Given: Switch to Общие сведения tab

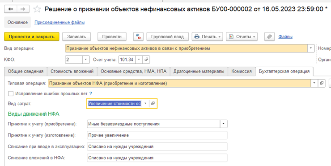Looking at the screenshot, I should [x=26, y=71].
